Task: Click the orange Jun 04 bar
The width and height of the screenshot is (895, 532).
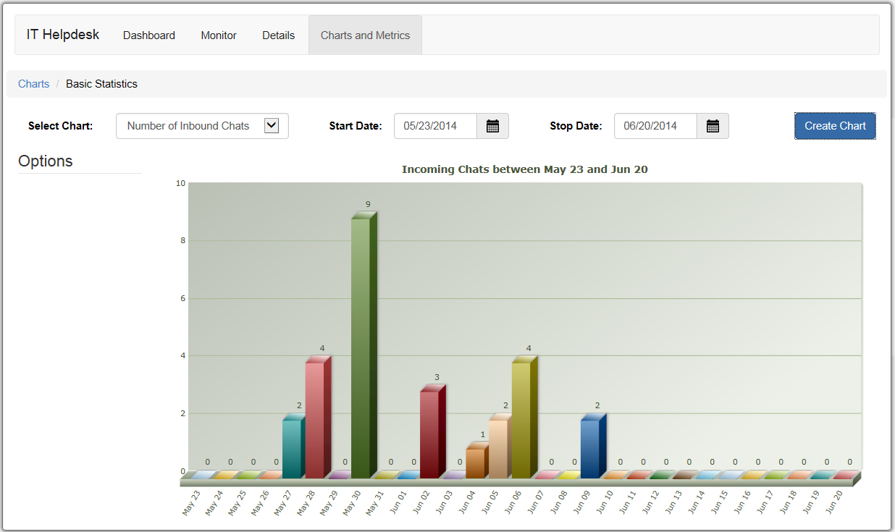Action: coord(478,460)
